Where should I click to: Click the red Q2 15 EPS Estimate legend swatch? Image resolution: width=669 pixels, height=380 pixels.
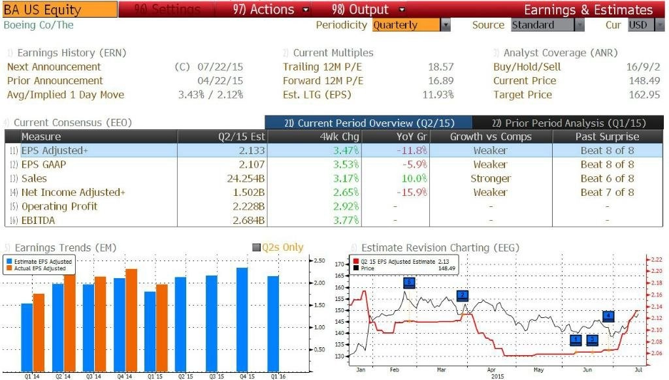[356, 261]
